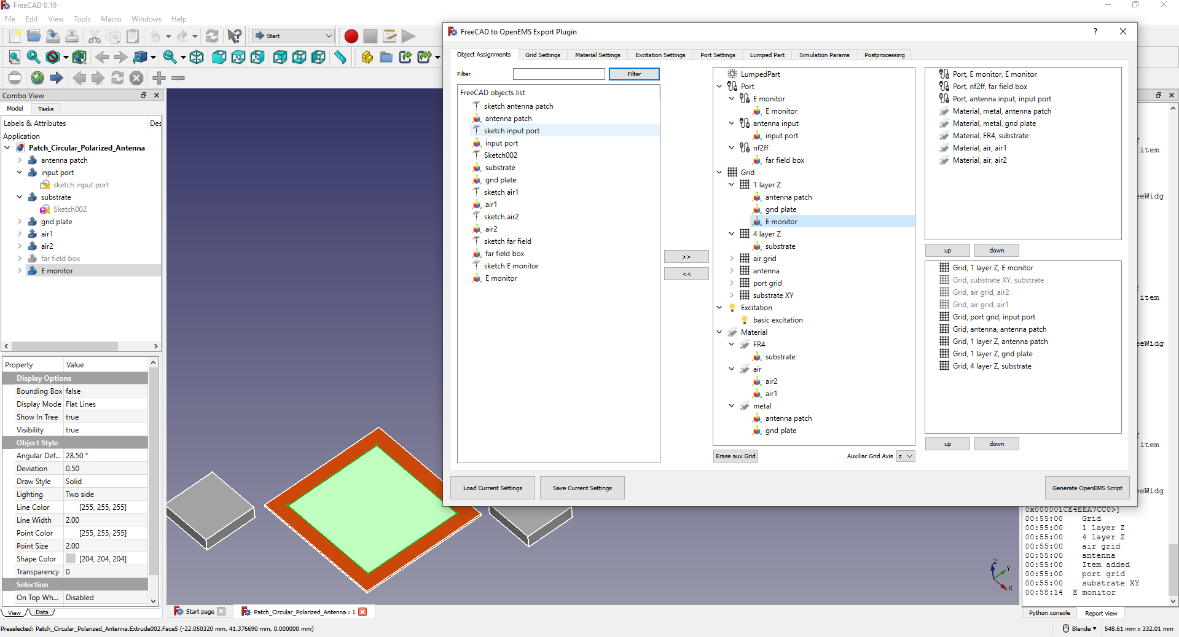Open the Report view tab
Viewport: 1179px width, 637px height.
point(1101,613)
